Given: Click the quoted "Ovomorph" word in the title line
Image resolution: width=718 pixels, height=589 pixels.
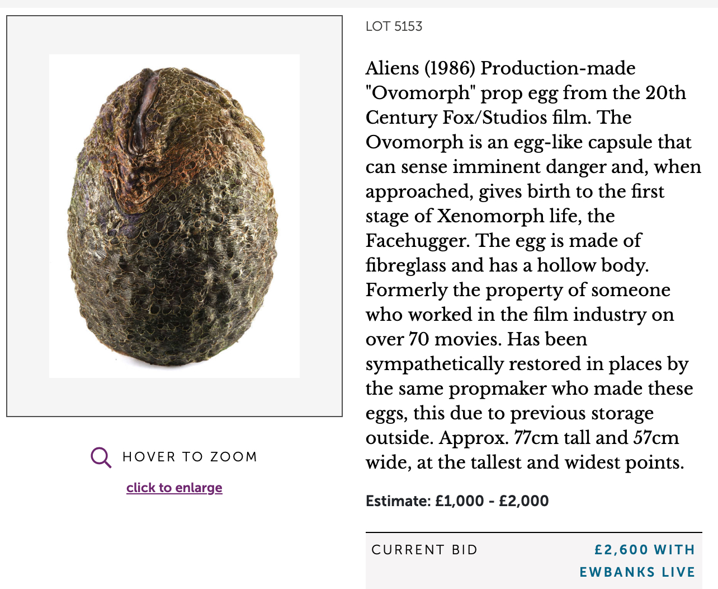Looking at the screenshot, I should click(420, 93).
